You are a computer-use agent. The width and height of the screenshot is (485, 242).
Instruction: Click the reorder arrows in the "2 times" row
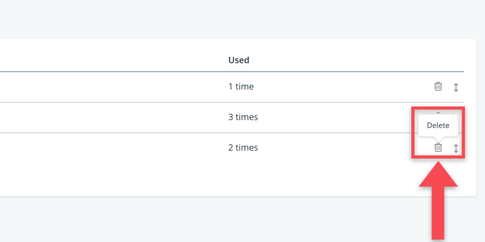[456, 148]
